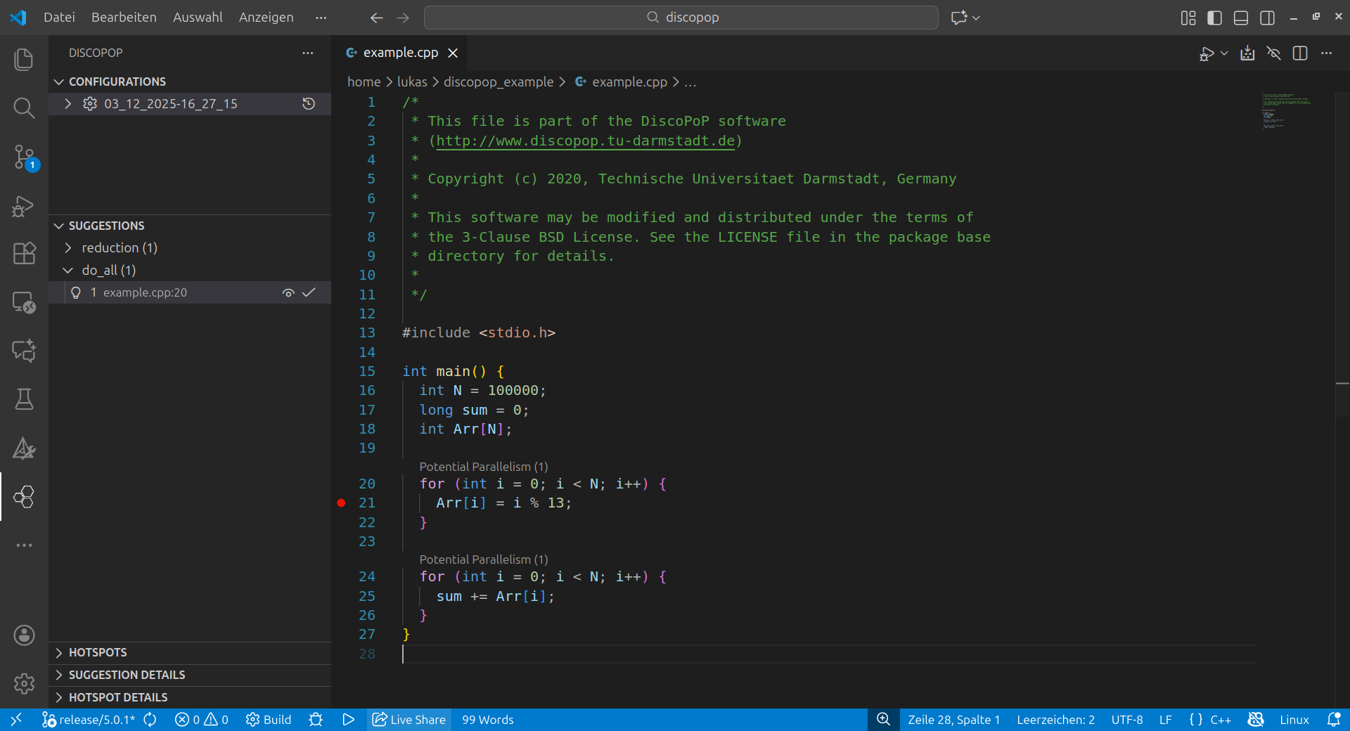Screen dimensions: 1350x731
Task: Open the Remote Explorer icon
Action: point(24,302)
